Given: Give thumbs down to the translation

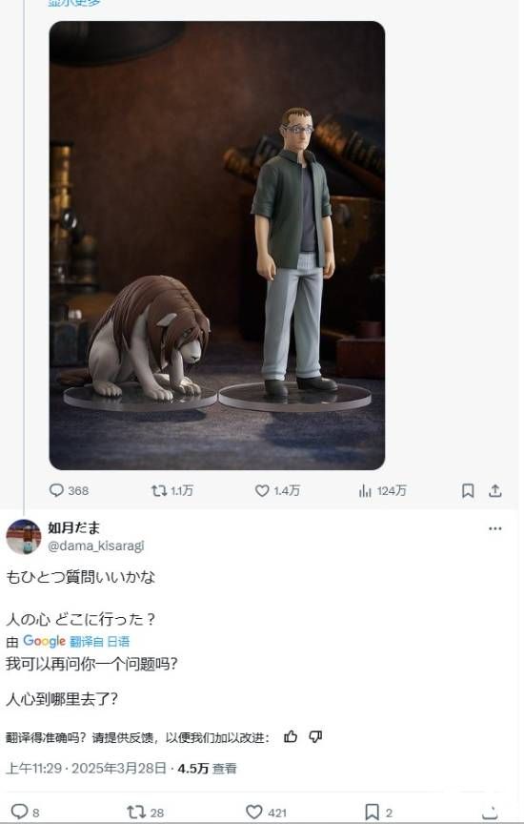Looking at the screenshot, I should point(315,737).
